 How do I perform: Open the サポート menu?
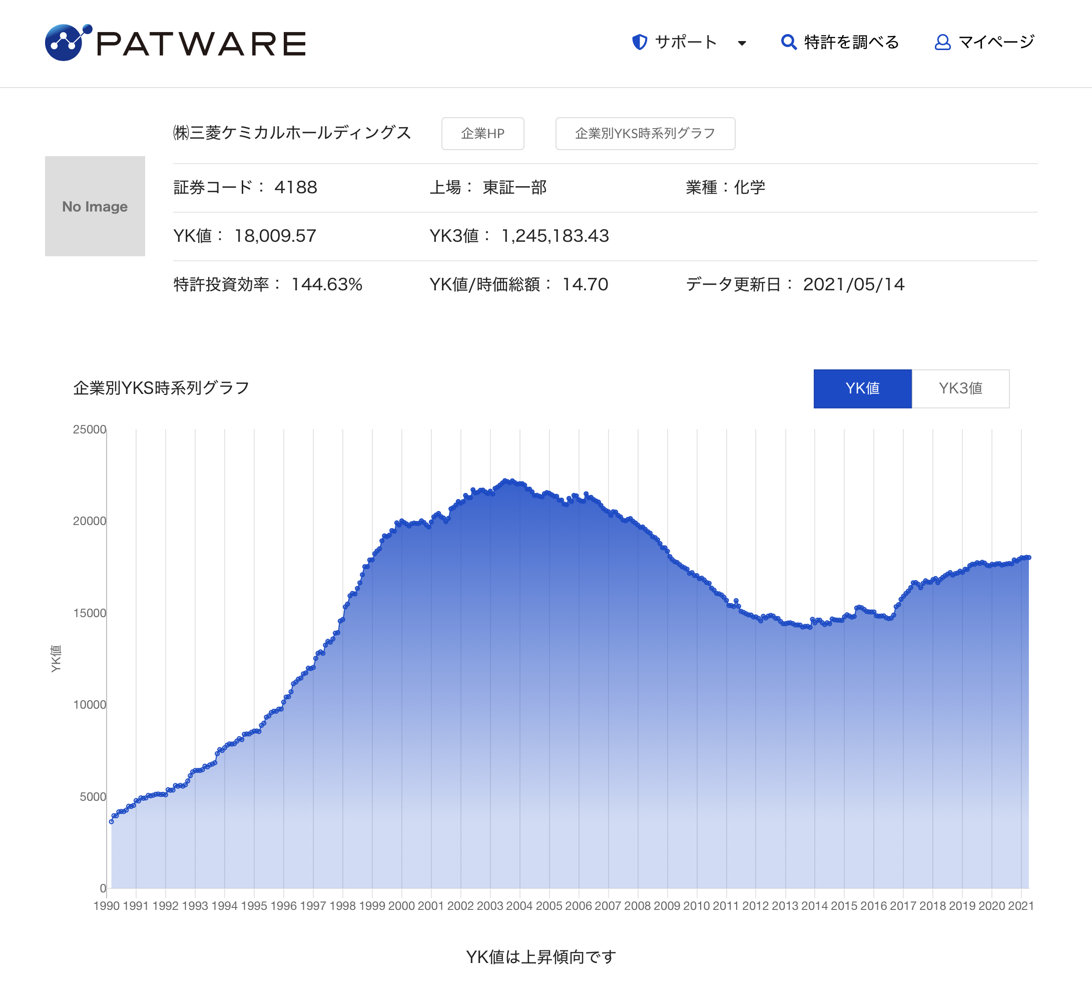pyautogui.click(x=686, y=42)
